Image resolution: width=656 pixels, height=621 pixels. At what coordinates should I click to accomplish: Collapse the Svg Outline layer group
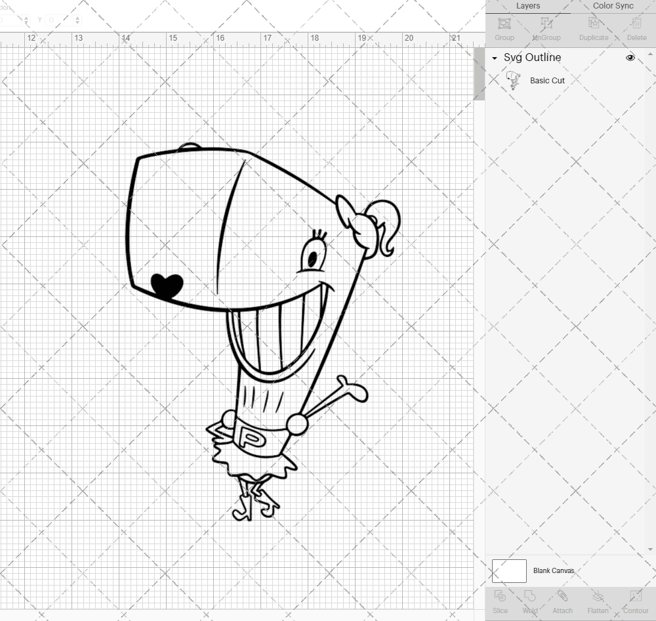[x=494, y=58]
